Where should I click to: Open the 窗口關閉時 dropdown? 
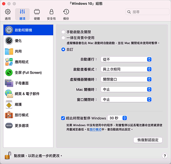126,99
